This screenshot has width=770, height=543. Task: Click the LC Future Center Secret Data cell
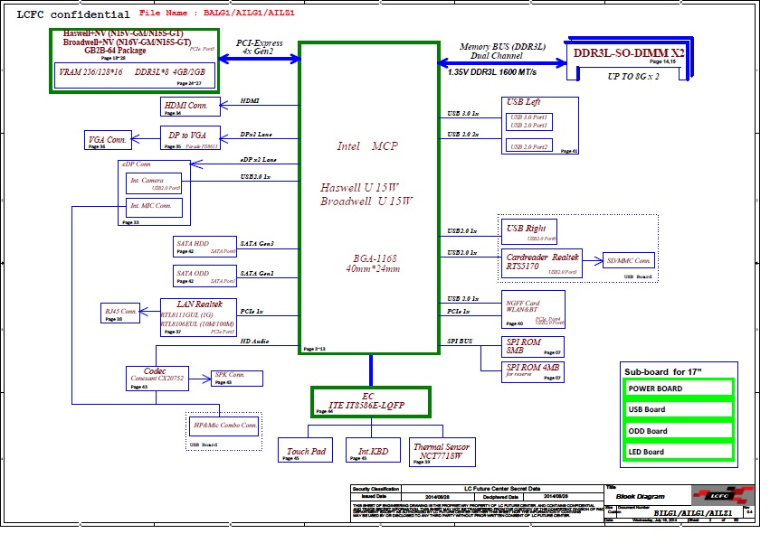click(502, 489)
